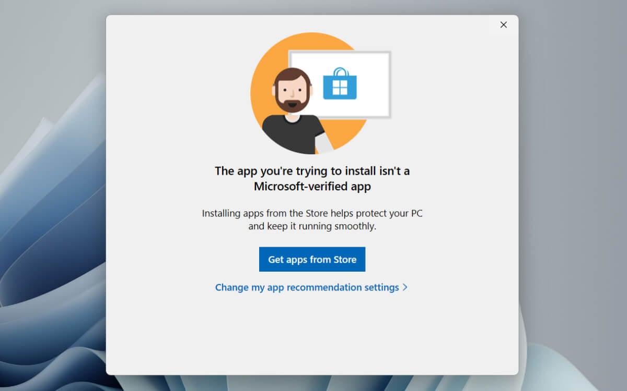Close the Microsoft-verified app dialog

coord(503,25)
